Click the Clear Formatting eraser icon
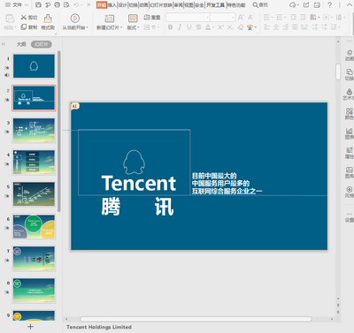This screenshot has height=333, width=354. 241,27
